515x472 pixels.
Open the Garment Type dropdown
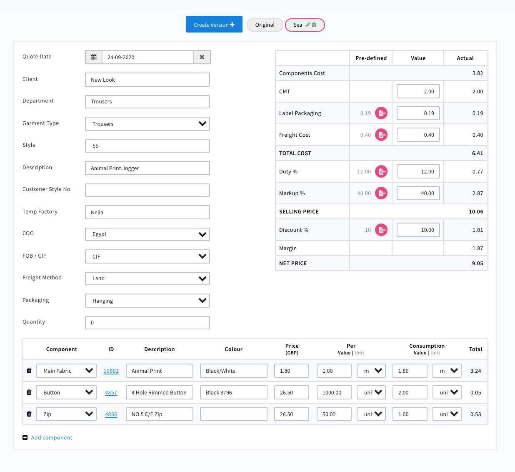coord(147,124)
